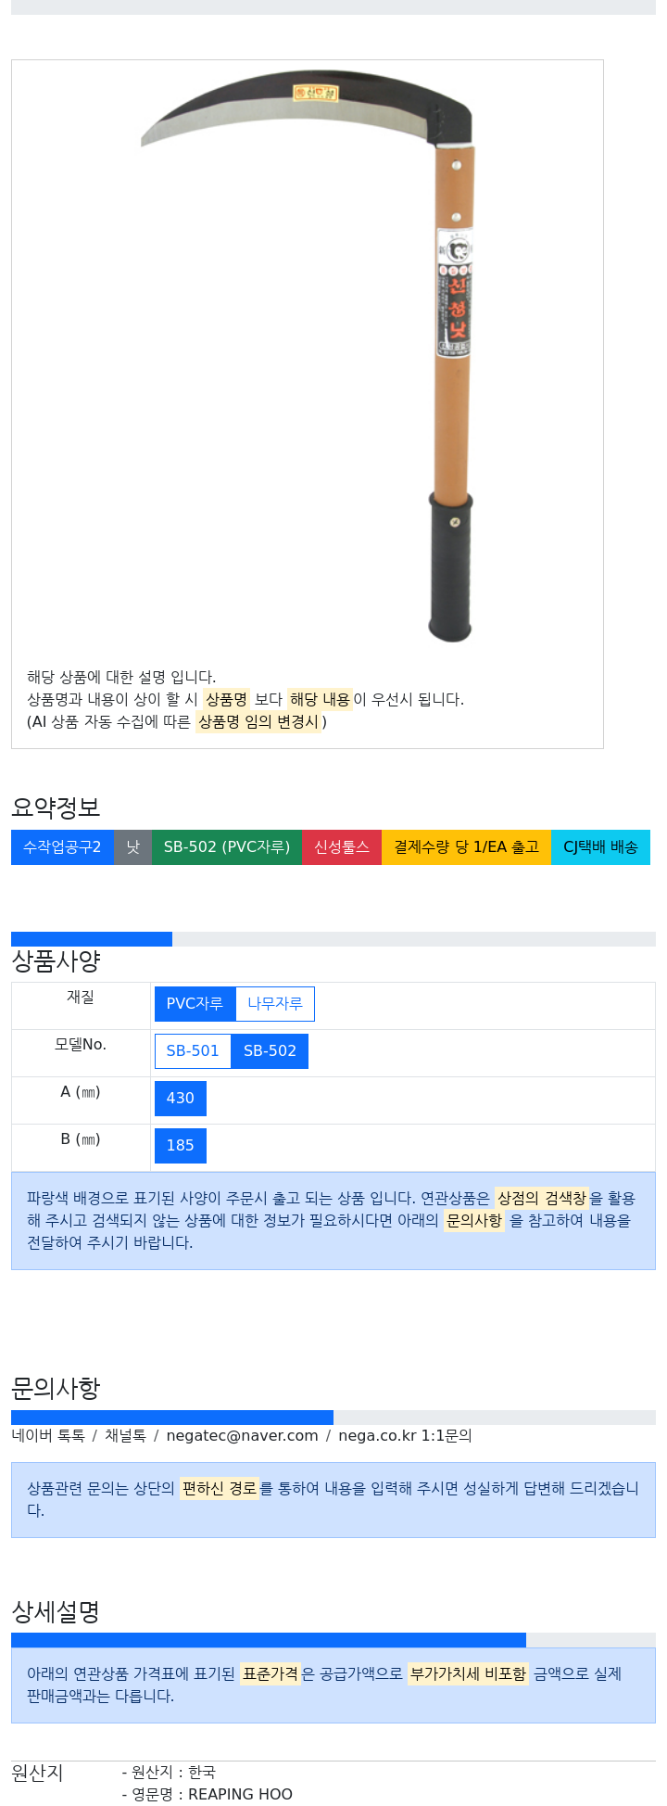Click the 430 A (mm) value
This screenshot has height=1806, width=667.
point(181,1099)
